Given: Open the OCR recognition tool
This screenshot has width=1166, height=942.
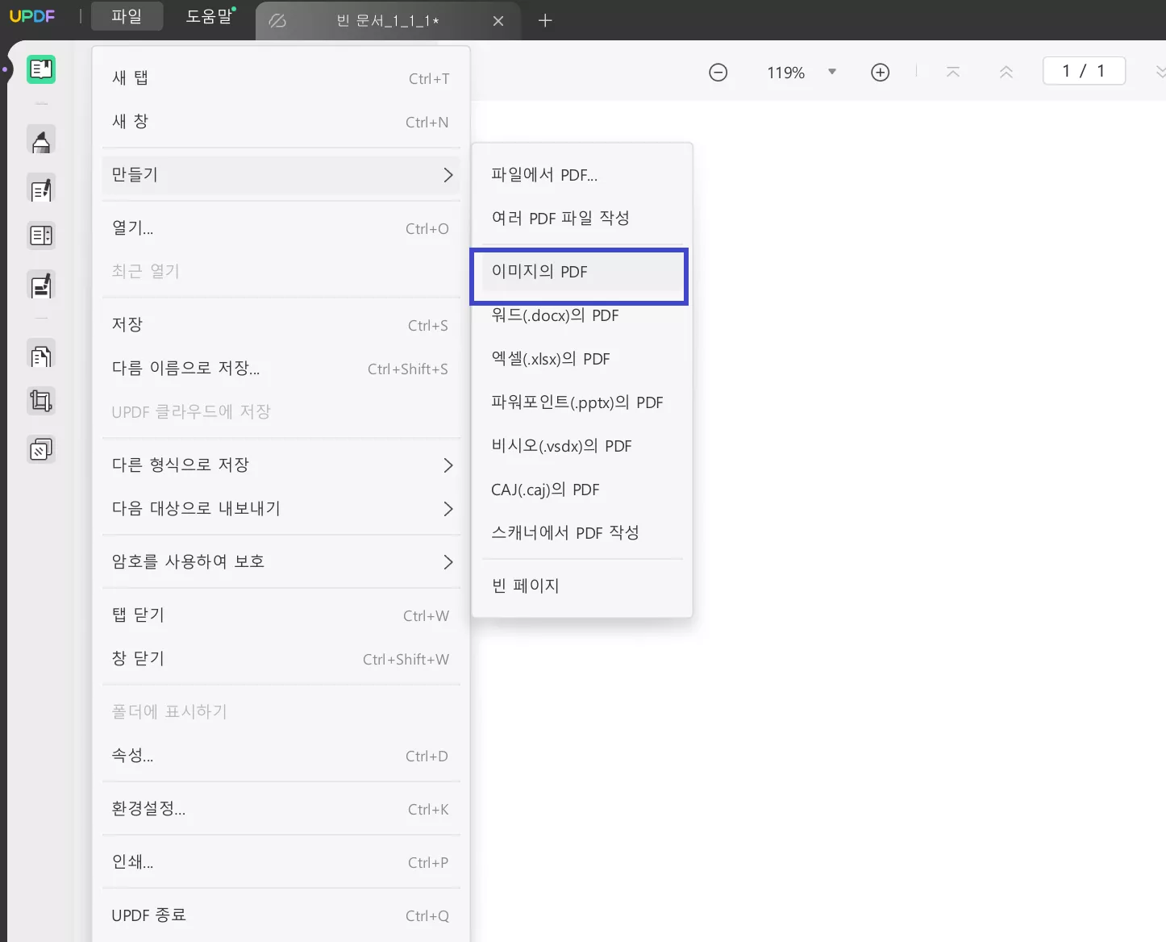Looking at the screenshot, I should pos(40,355).
